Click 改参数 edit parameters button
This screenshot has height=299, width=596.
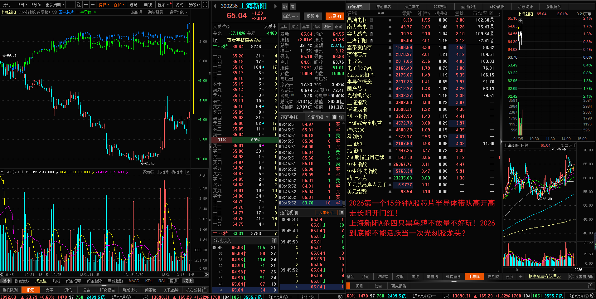(x=149, y=172)
